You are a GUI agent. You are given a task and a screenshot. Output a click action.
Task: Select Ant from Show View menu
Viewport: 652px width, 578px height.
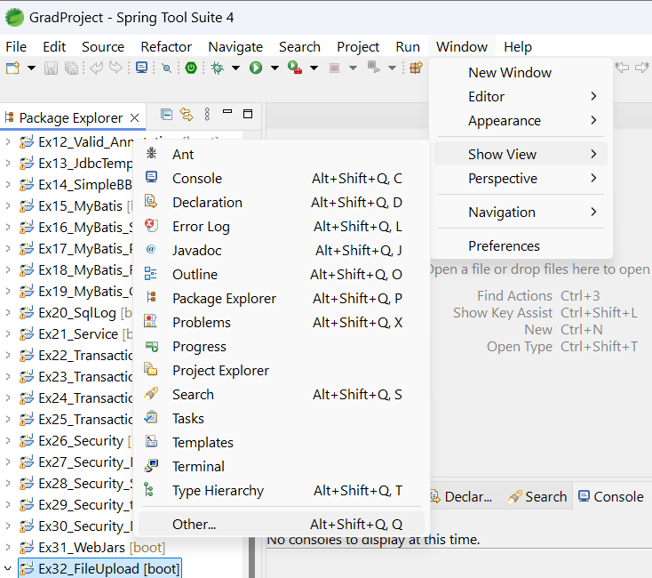click(281, 155)
